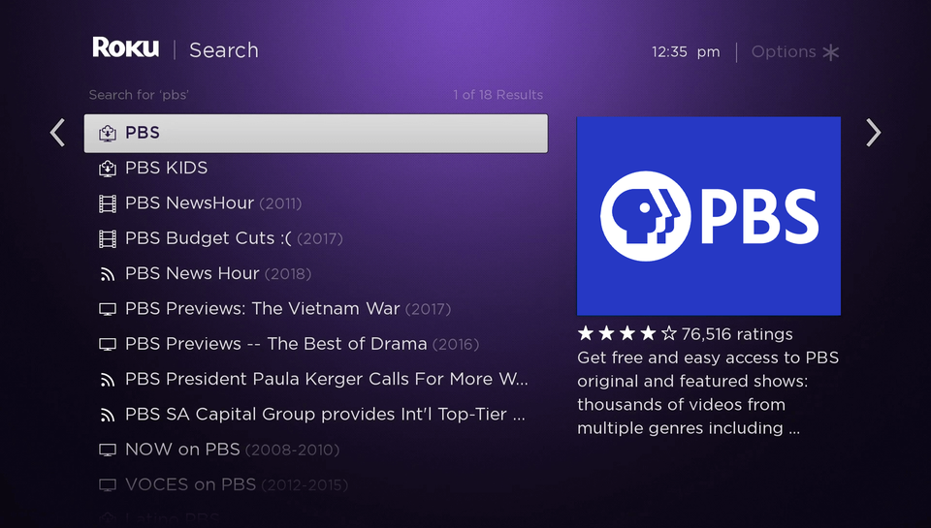
Task: Select PBS SA Capital Group result
Action: 316,414
